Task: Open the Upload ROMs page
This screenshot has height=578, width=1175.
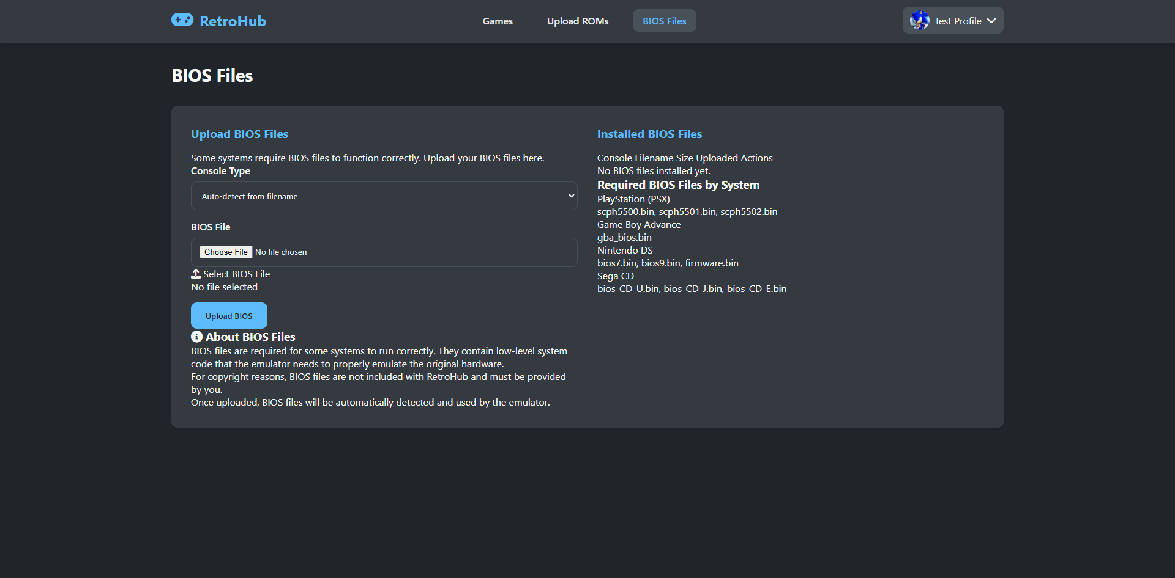Action: tap(577, 21)
